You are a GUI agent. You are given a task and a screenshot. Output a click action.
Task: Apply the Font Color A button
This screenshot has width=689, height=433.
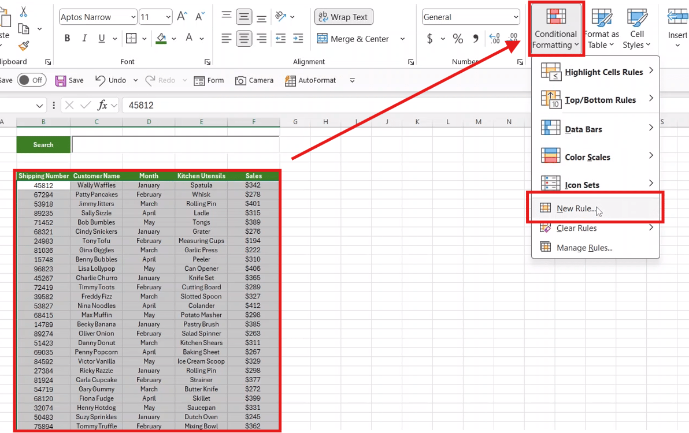pos(189,38)
